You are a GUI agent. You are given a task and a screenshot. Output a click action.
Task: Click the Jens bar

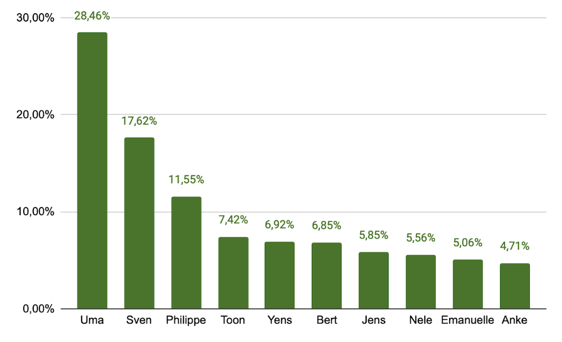pos(374,280)
